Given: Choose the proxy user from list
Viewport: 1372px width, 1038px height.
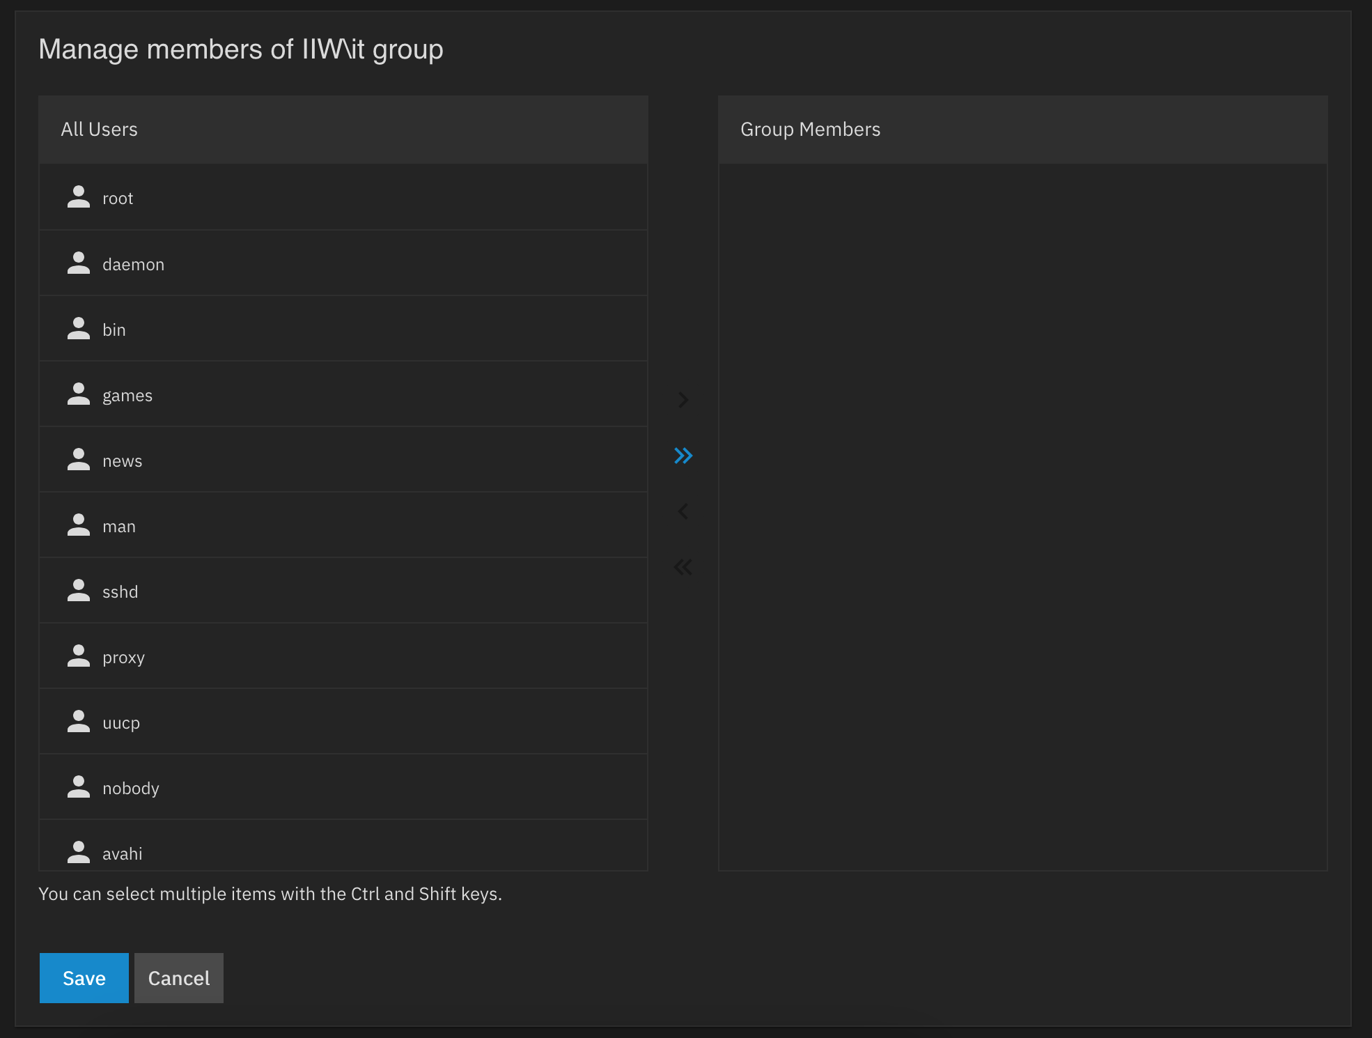Looking at the screenshot, I should 343,656.
